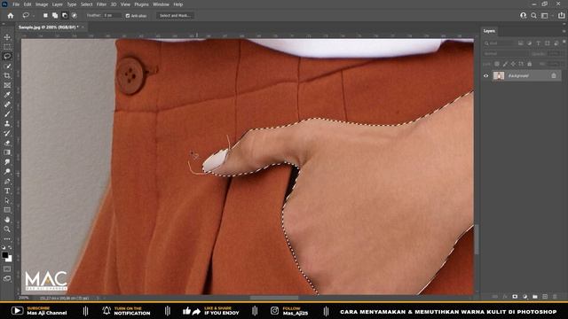Select the Zoom tool
This screenshot has width=568, height=319.
(7, 229)
